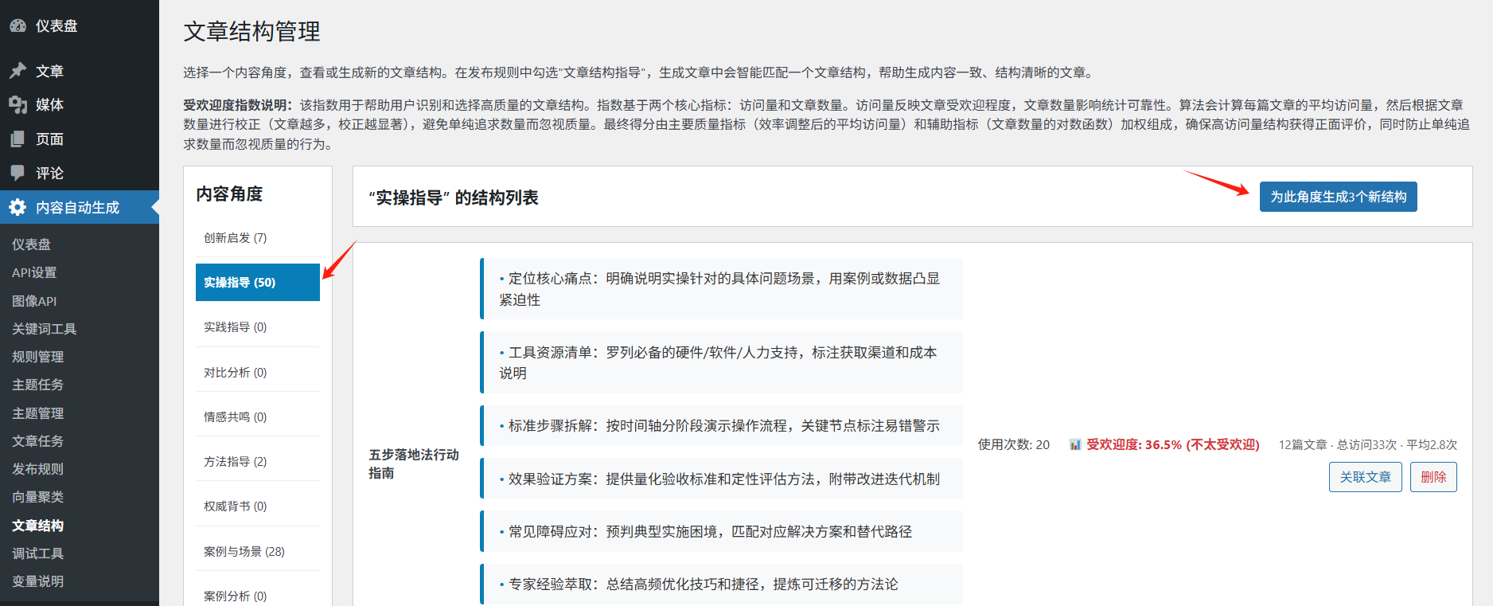Click the gear icon beside 内容自动生成
The image size is (1493, 606).
point(18,207)
